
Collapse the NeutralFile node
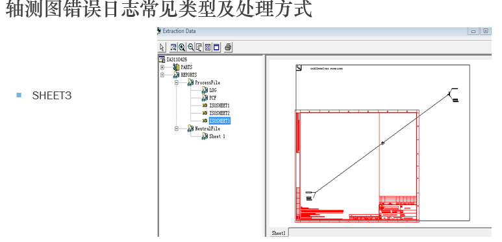177,128
